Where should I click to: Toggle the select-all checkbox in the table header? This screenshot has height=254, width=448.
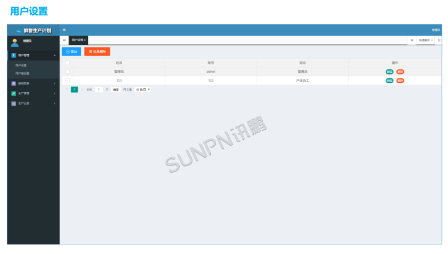point(67,62)
